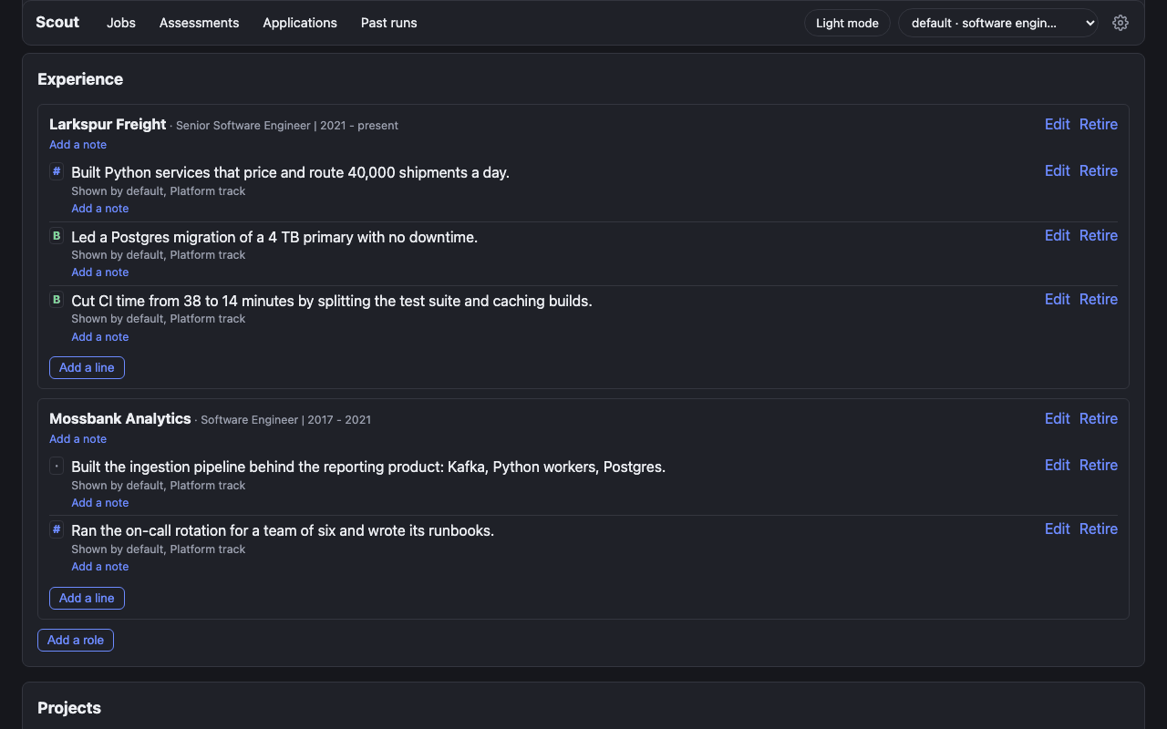
Task: Edit the Larkspur Freight role
Action: (x=1058, y=124)
